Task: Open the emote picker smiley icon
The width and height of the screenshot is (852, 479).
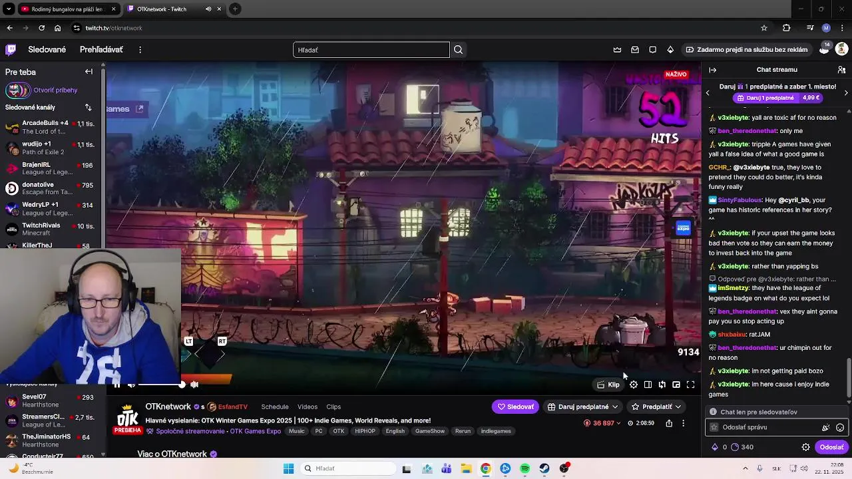Action: tap(840, 428)
